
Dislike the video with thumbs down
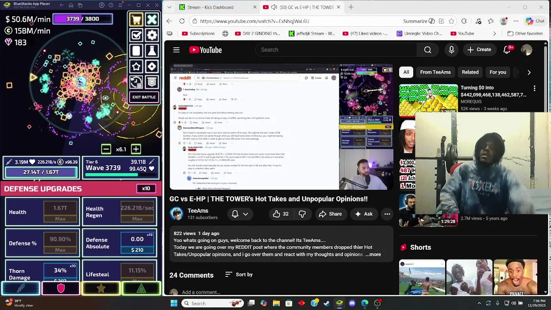(302, 214)
